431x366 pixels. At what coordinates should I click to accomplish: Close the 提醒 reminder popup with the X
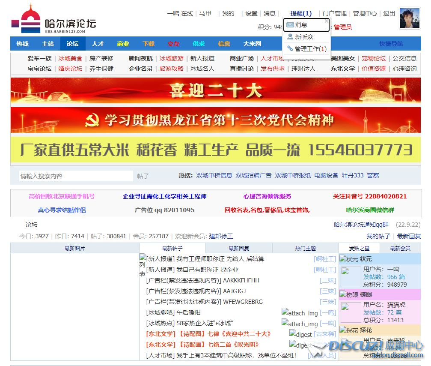(x=326, y=21)
